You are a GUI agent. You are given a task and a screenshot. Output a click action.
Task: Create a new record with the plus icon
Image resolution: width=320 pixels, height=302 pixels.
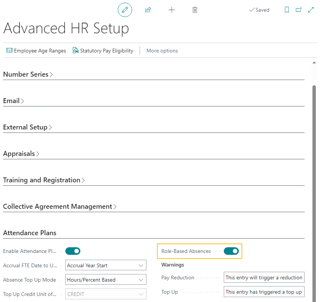[x=172, y=10]
